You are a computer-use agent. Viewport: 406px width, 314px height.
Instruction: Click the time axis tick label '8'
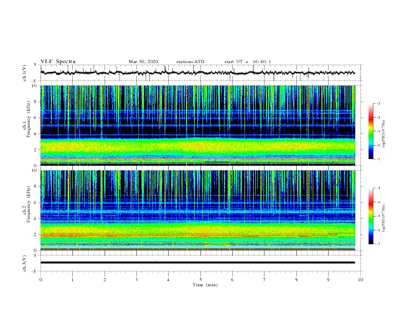296,280
